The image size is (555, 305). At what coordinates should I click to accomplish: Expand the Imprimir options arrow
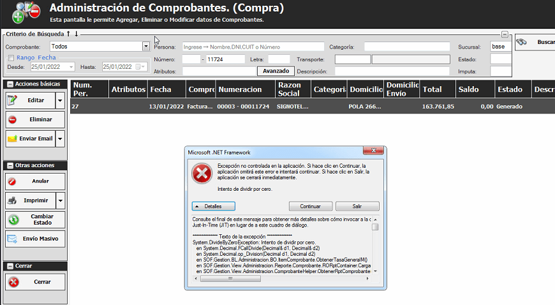60,200
